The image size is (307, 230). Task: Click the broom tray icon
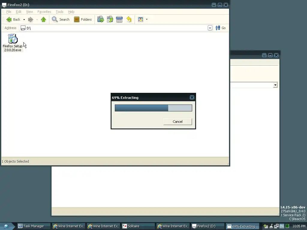pyautogui.click(x=271, y=226)
